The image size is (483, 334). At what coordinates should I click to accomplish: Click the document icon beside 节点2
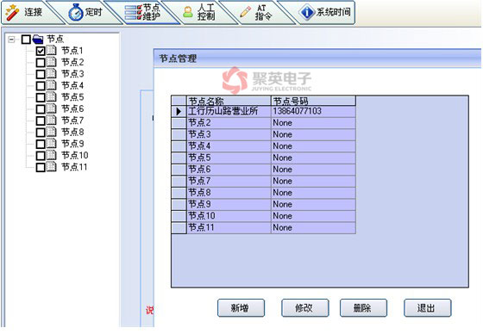pos(52,62)
